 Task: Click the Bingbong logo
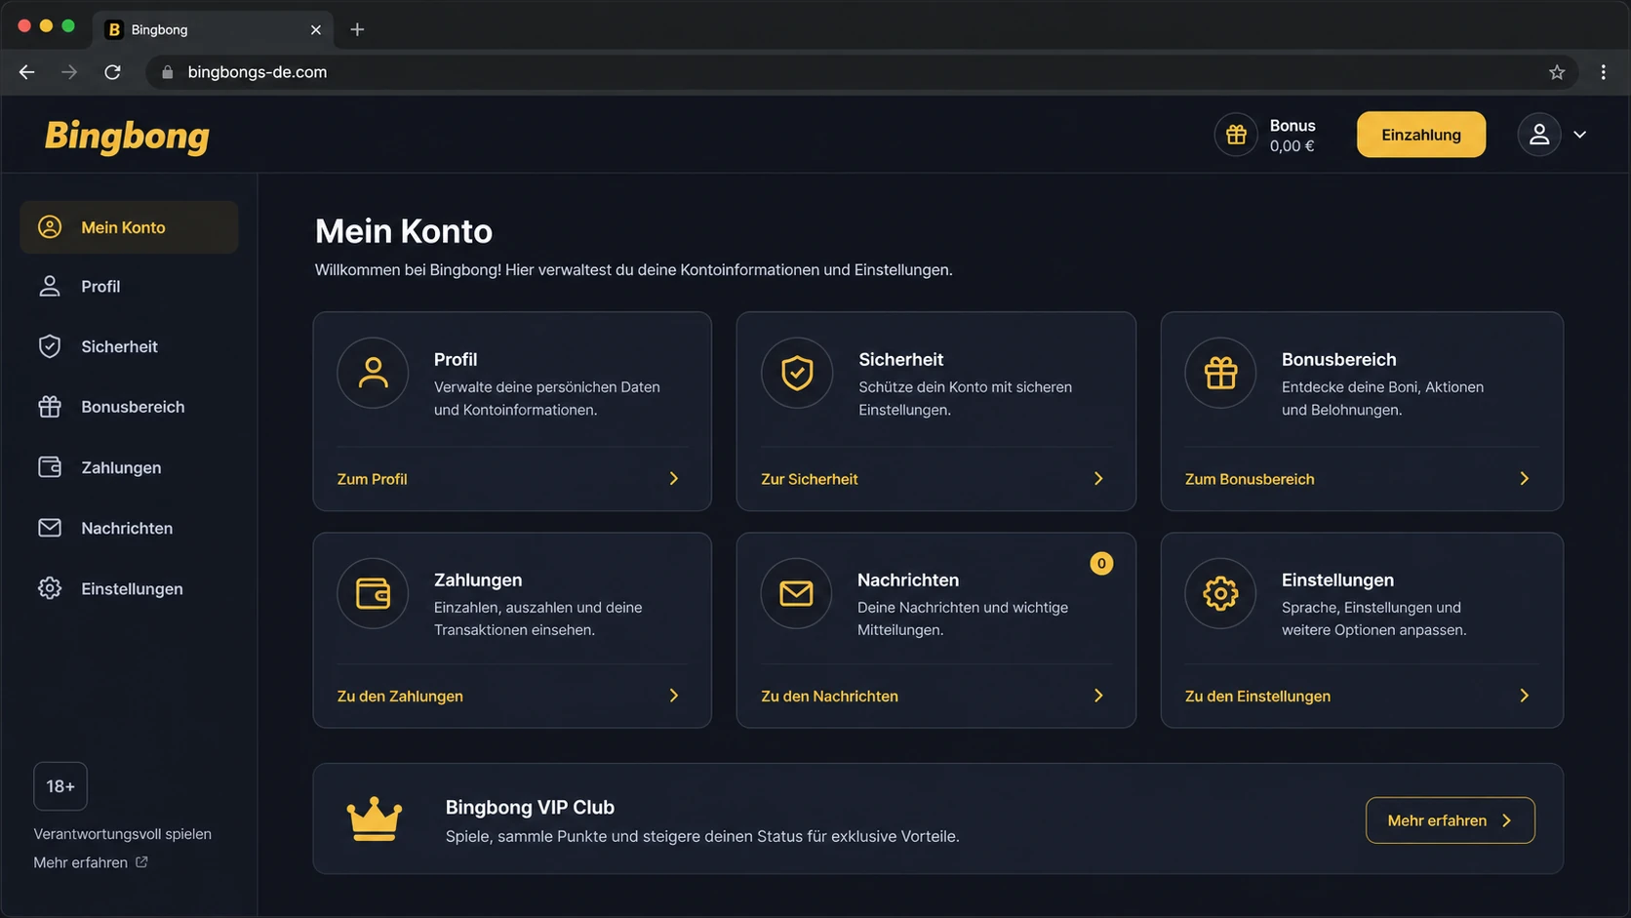pos(127,136)
